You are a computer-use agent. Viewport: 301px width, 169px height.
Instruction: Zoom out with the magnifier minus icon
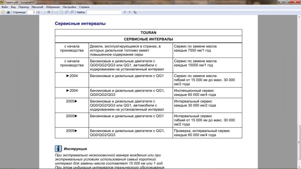(x=67, y=12)
